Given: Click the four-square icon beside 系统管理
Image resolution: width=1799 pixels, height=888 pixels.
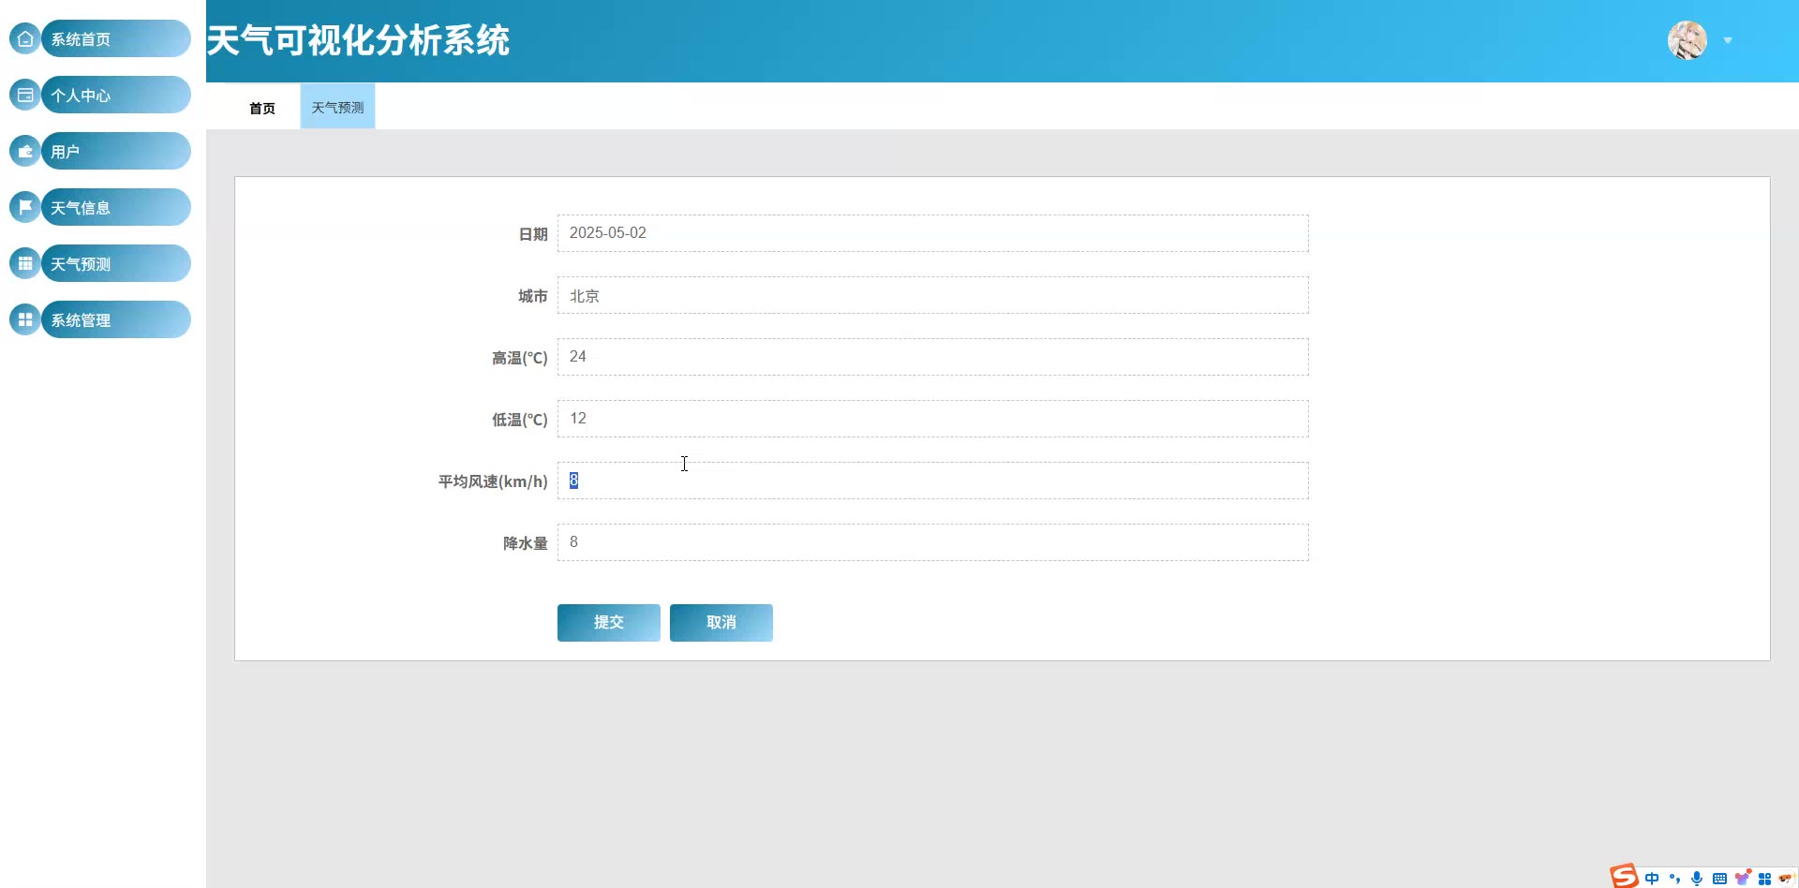Looking at the screenshot, I should 25,319.
